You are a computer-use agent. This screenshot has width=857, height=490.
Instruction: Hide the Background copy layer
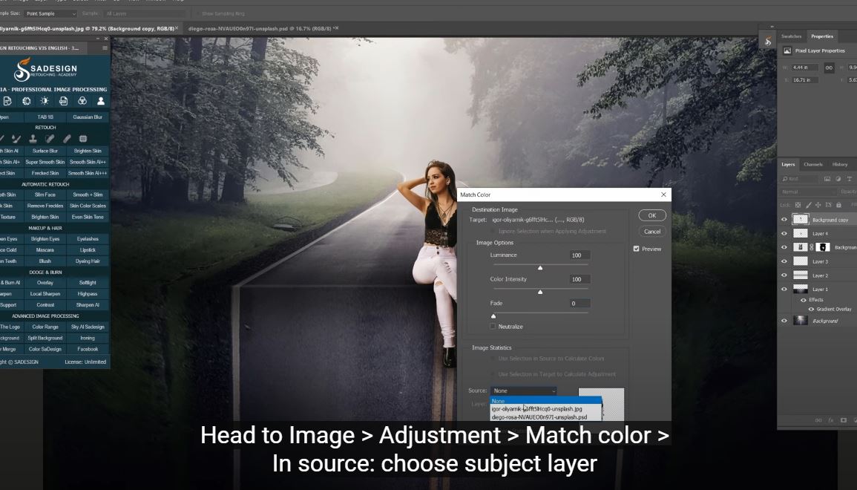click(x=784, y=219)
